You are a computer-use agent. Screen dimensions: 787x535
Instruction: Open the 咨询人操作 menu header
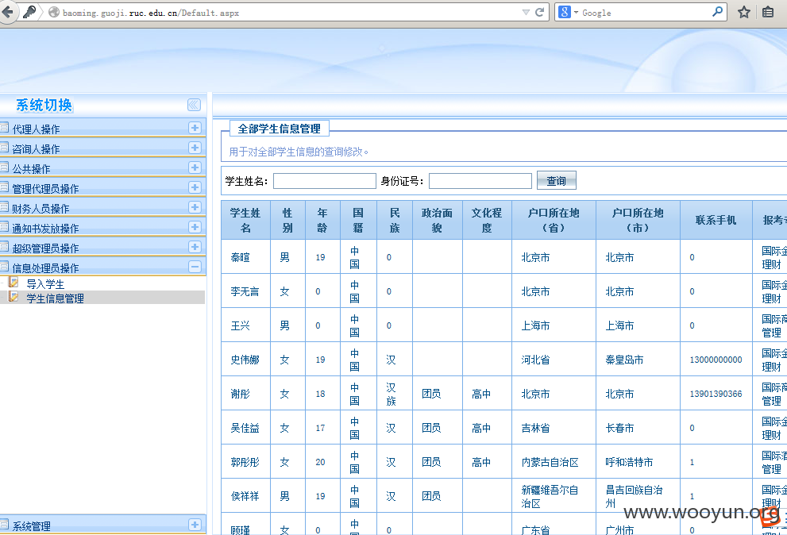coord(102,148)
